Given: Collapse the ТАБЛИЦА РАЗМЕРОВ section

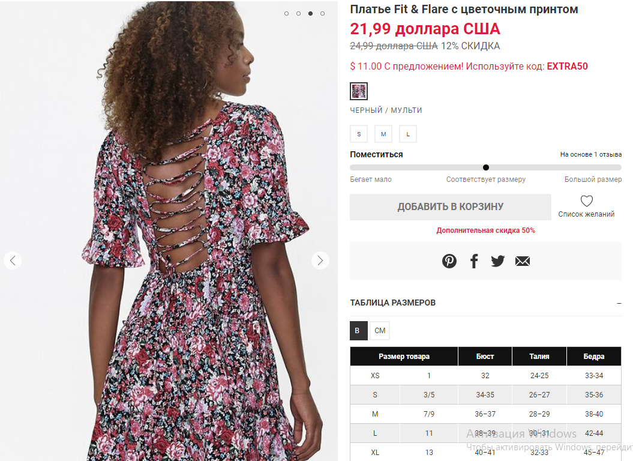Looking at the screenshot, I should [x=619, y=303].
